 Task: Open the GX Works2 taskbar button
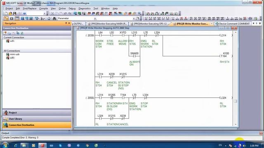[x=42, y=145]
